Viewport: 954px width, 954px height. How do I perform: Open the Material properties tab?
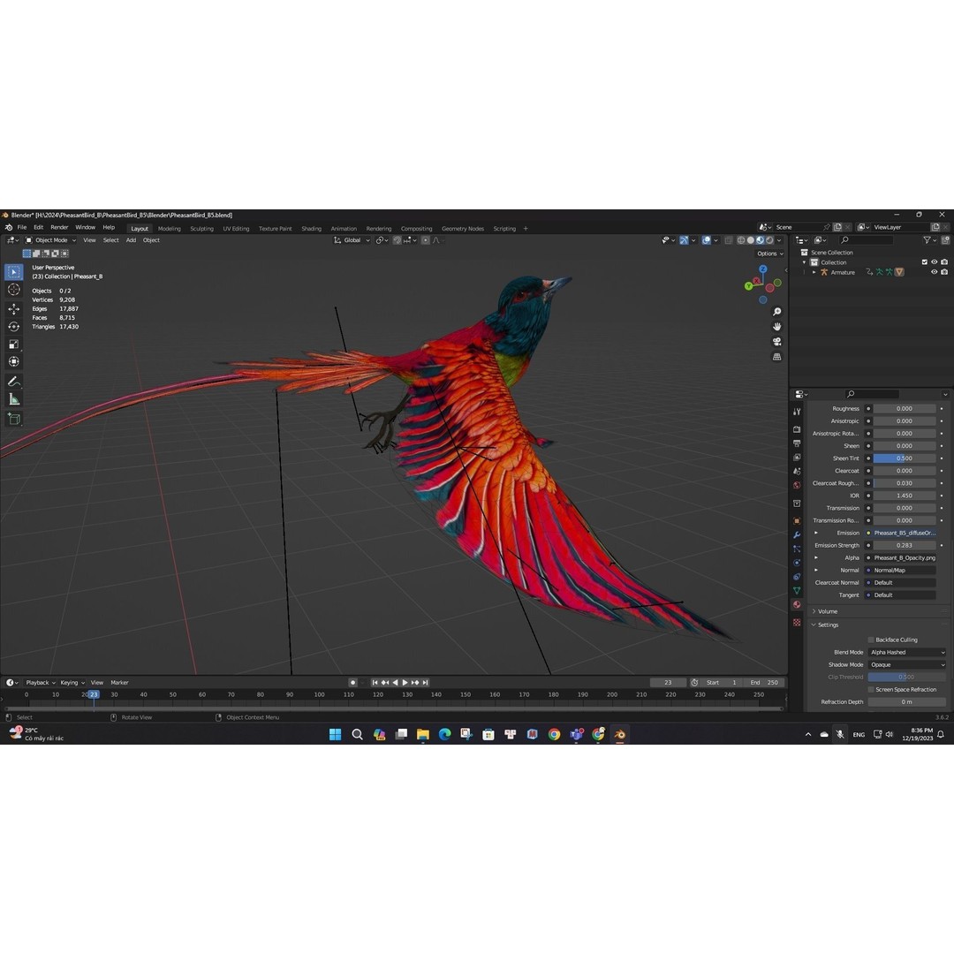tap(797, 605)
